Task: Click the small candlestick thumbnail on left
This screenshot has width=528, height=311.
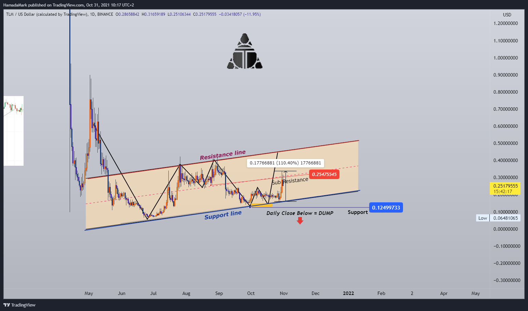Action: click(x=14, y=131)
